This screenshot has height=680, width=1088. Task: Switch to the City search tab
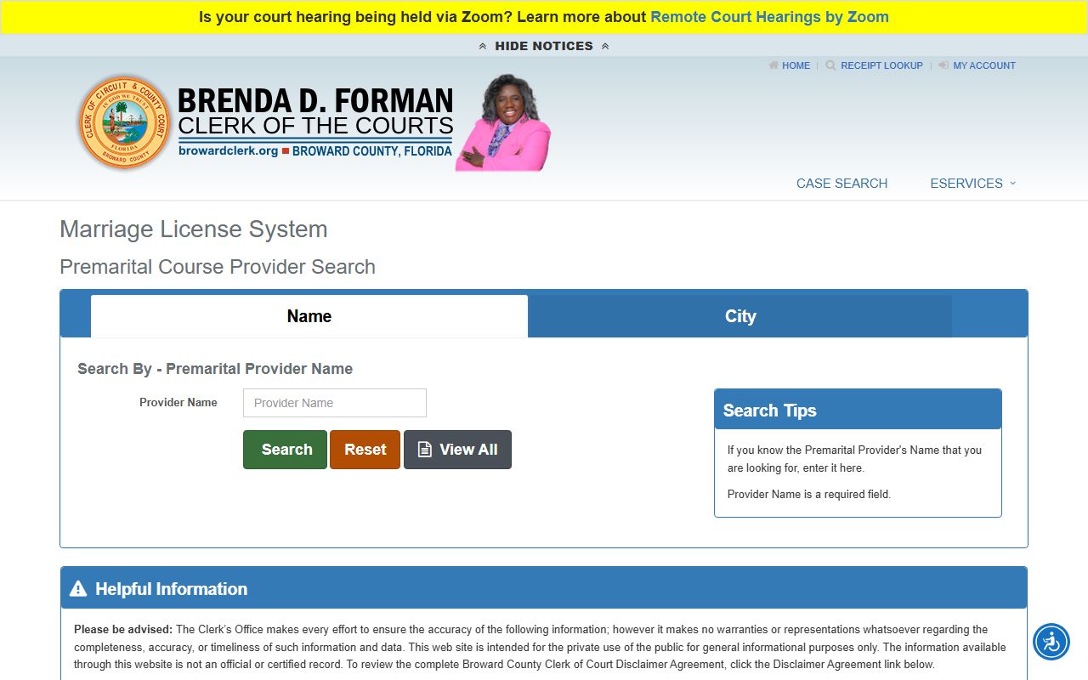point(740,316)
